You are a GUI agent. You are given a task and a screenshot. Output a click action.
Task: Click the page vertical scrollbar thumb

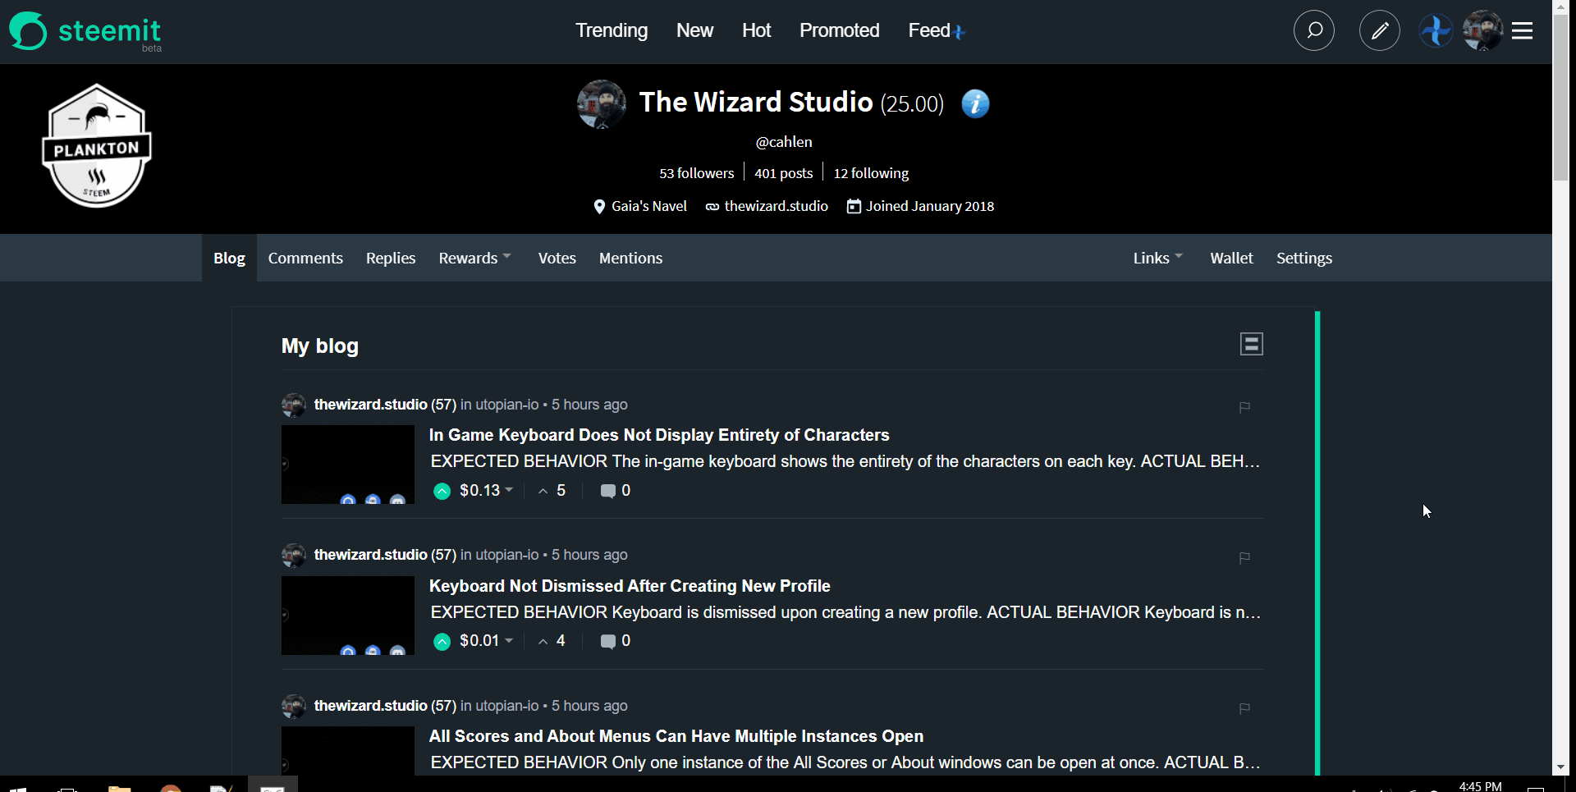tap(1560, 98)
